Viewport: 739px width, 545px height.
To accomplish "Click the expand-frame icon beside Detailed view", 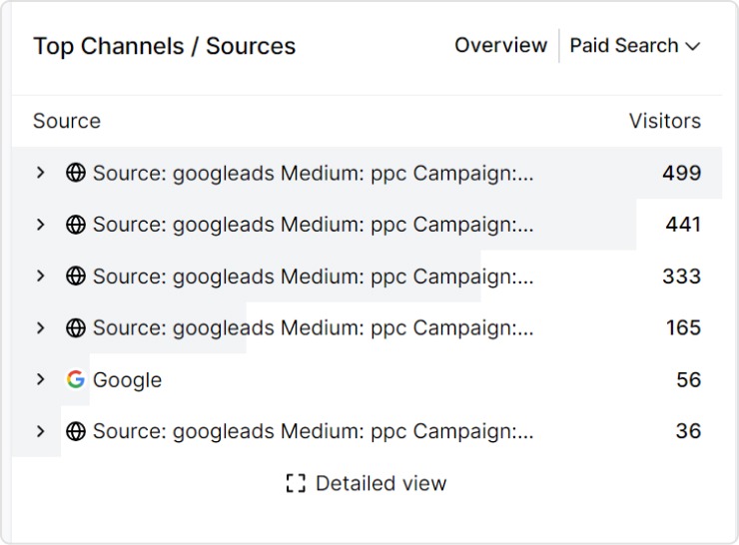I will pos(295,484).
